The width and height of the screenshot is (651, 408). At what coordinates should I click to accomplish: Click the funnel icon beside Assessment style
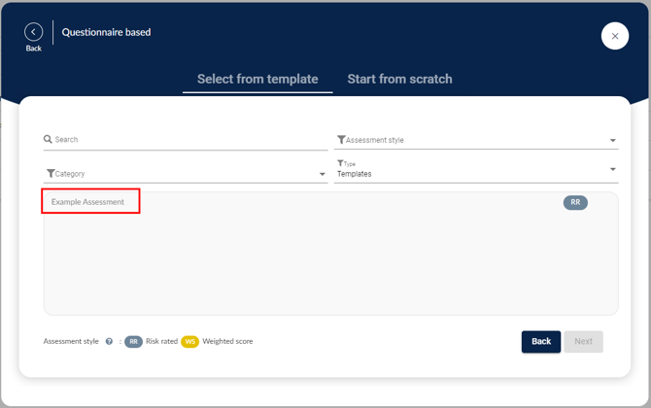click(x=341, y=140)
